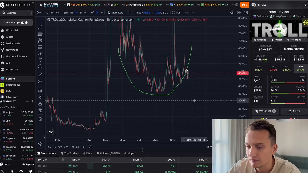Choose the brush drawing tool
The width and height of the screenshot is (308, 173).
[40, 53]
